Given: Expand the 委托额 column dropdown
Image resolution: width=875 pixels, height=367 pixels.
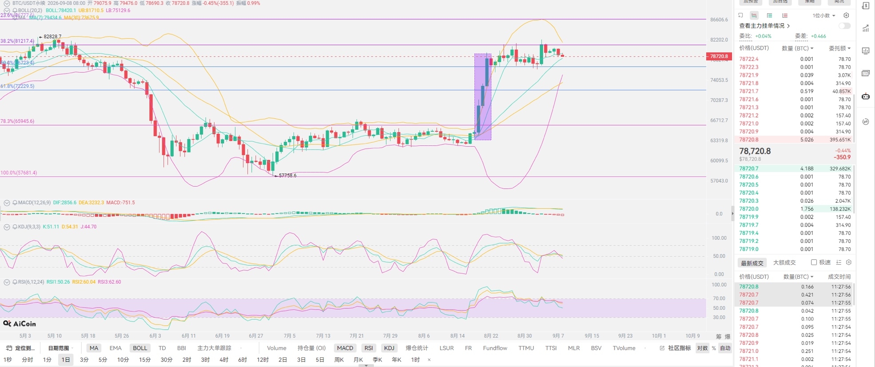Looking at the screenshot, I should point(839,48).
